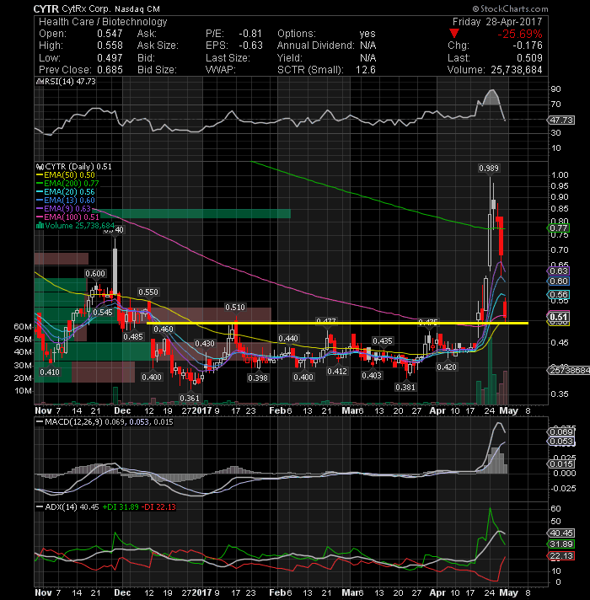Screen dimensions: 590x600
Task: Click the MACD histogram 0.015 axis tag
Action: click(561, 464)
